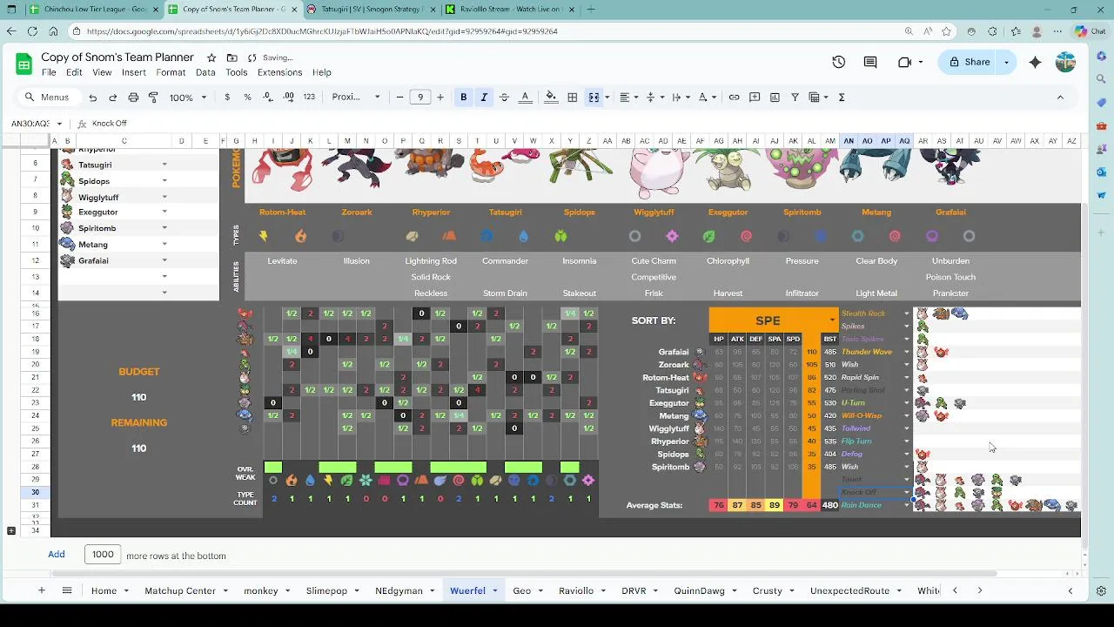Image resolution: width=1114 pixels, height=627 pixels.
Task: Increase font size with plus button
Action: pos(440,98)
